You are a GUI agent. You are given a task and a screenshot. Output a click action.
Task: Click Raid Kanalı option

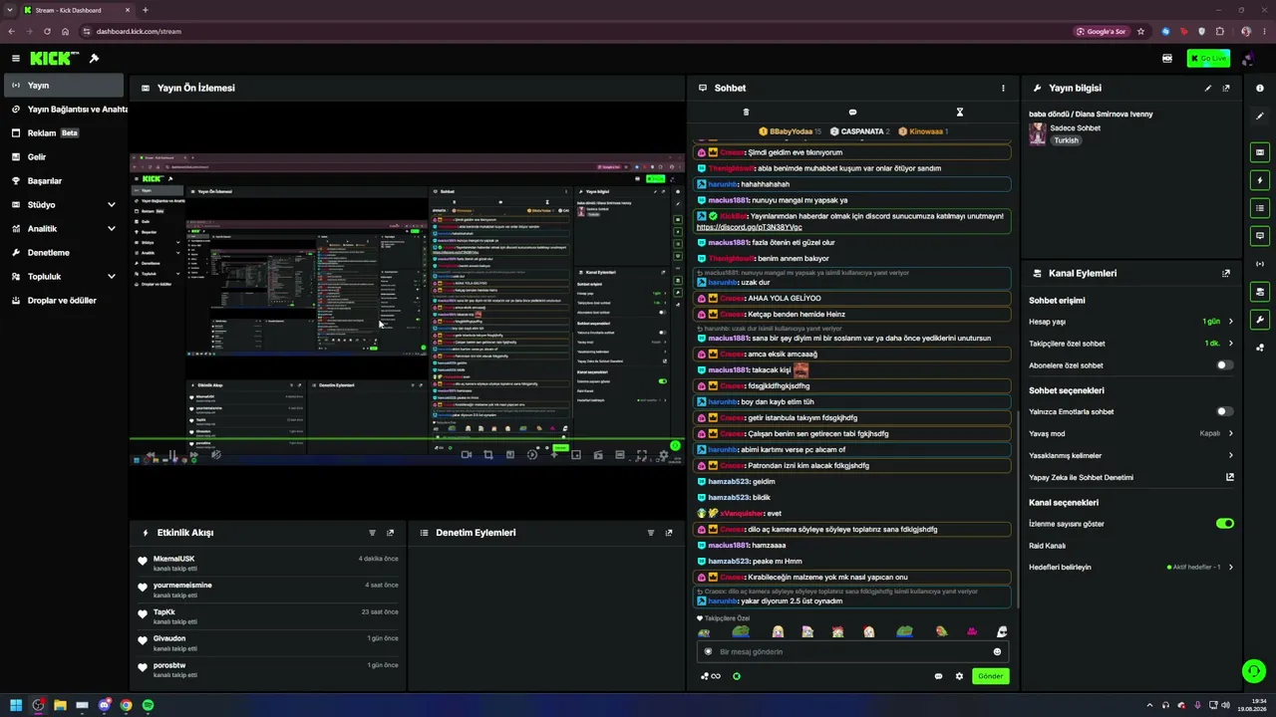tap(1048, 546)
